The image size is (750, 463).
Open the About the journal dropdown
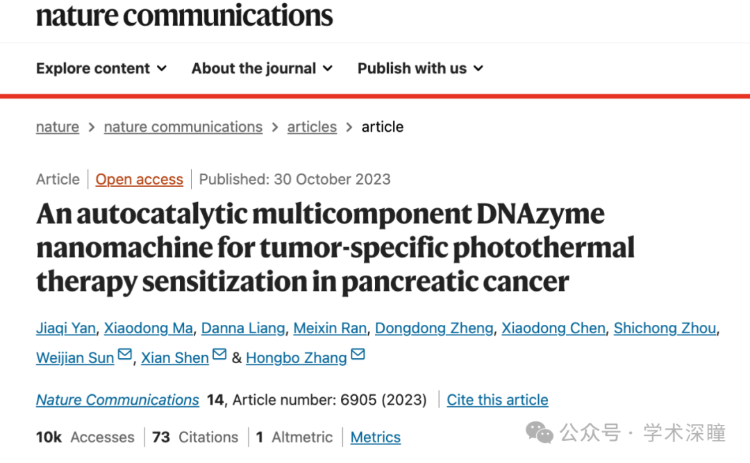pos(262,69)
